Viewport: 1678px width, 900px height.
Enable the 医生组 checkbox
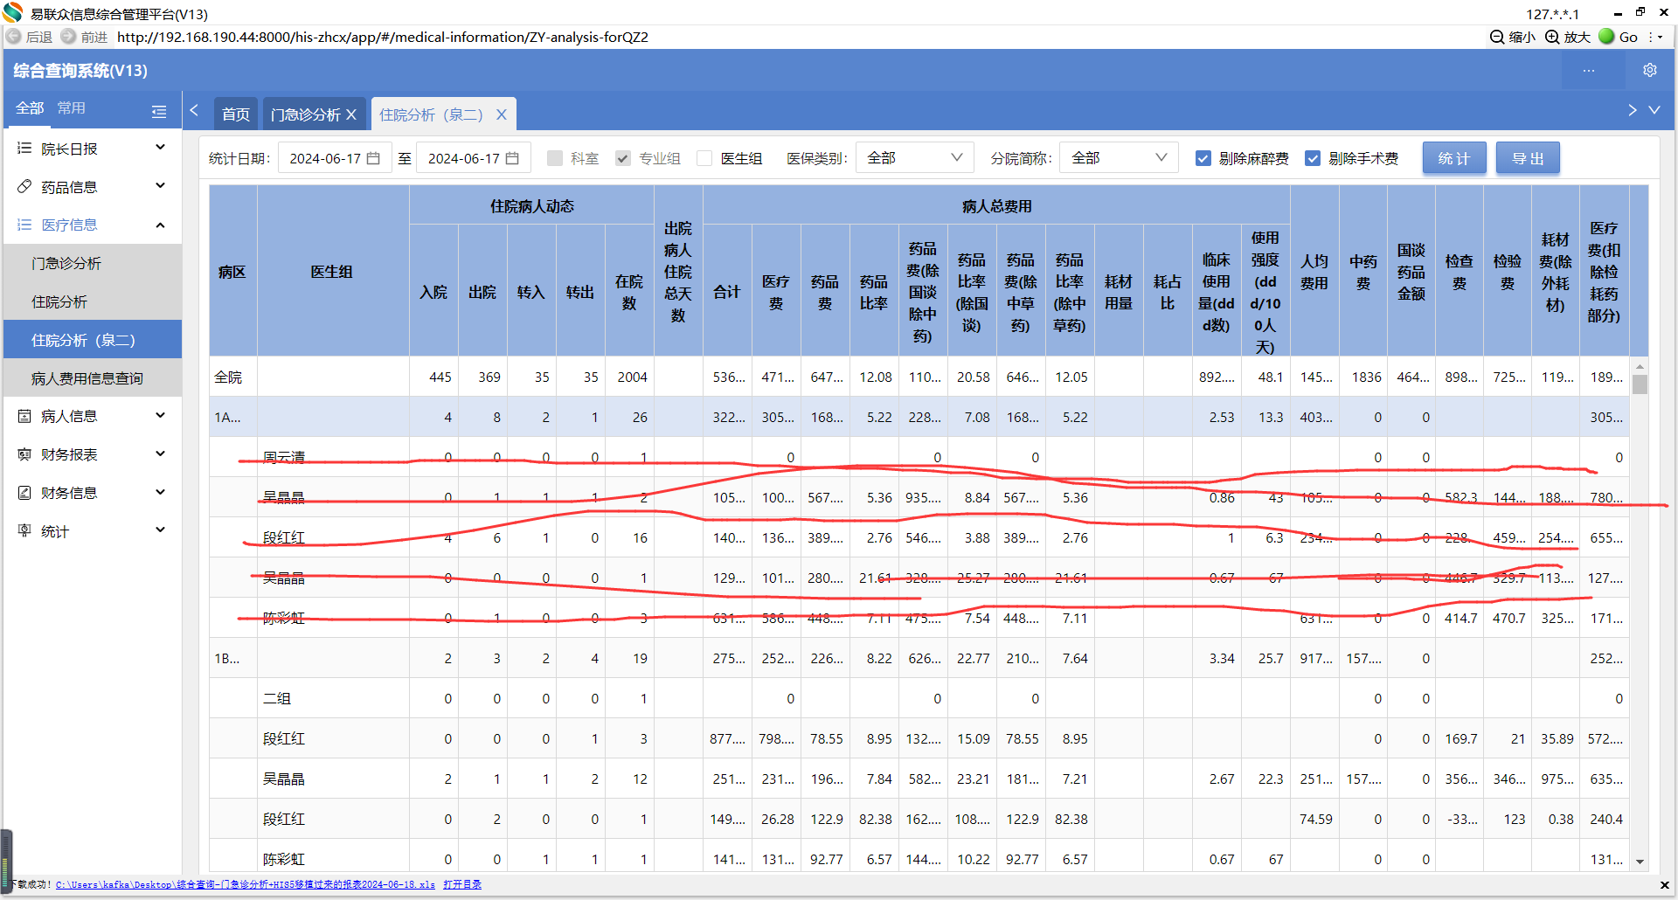pos(704,158)
